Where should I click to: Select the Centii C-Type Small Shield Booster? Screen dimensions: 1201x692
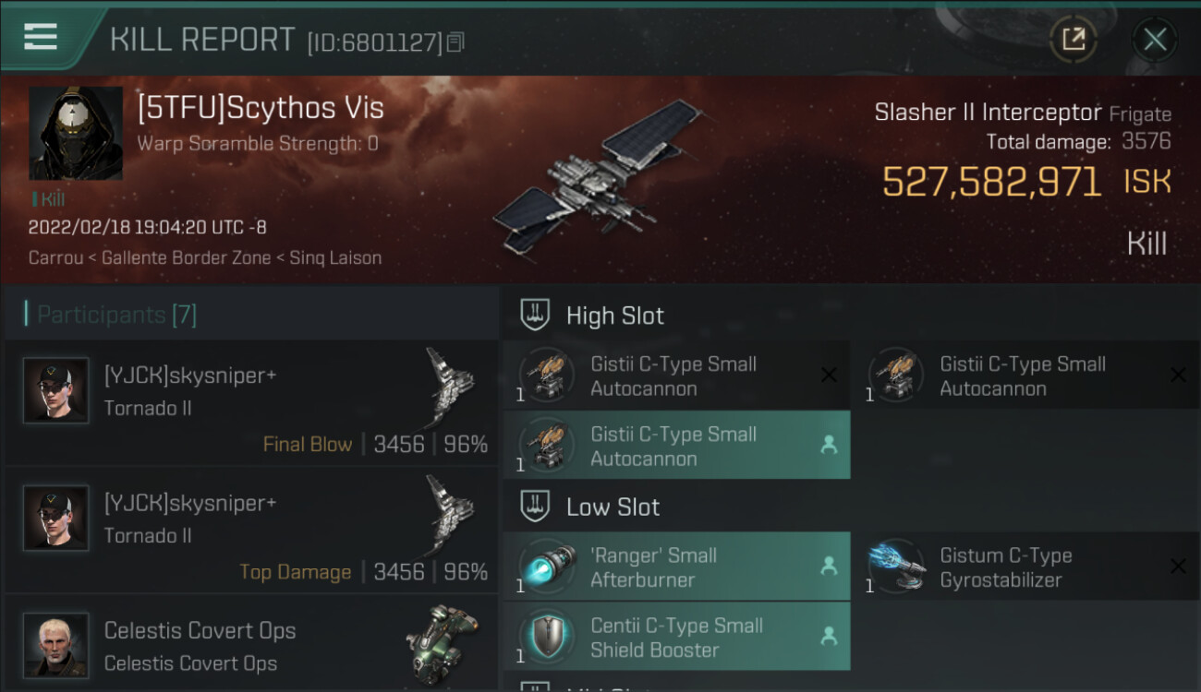coord(676,637)
